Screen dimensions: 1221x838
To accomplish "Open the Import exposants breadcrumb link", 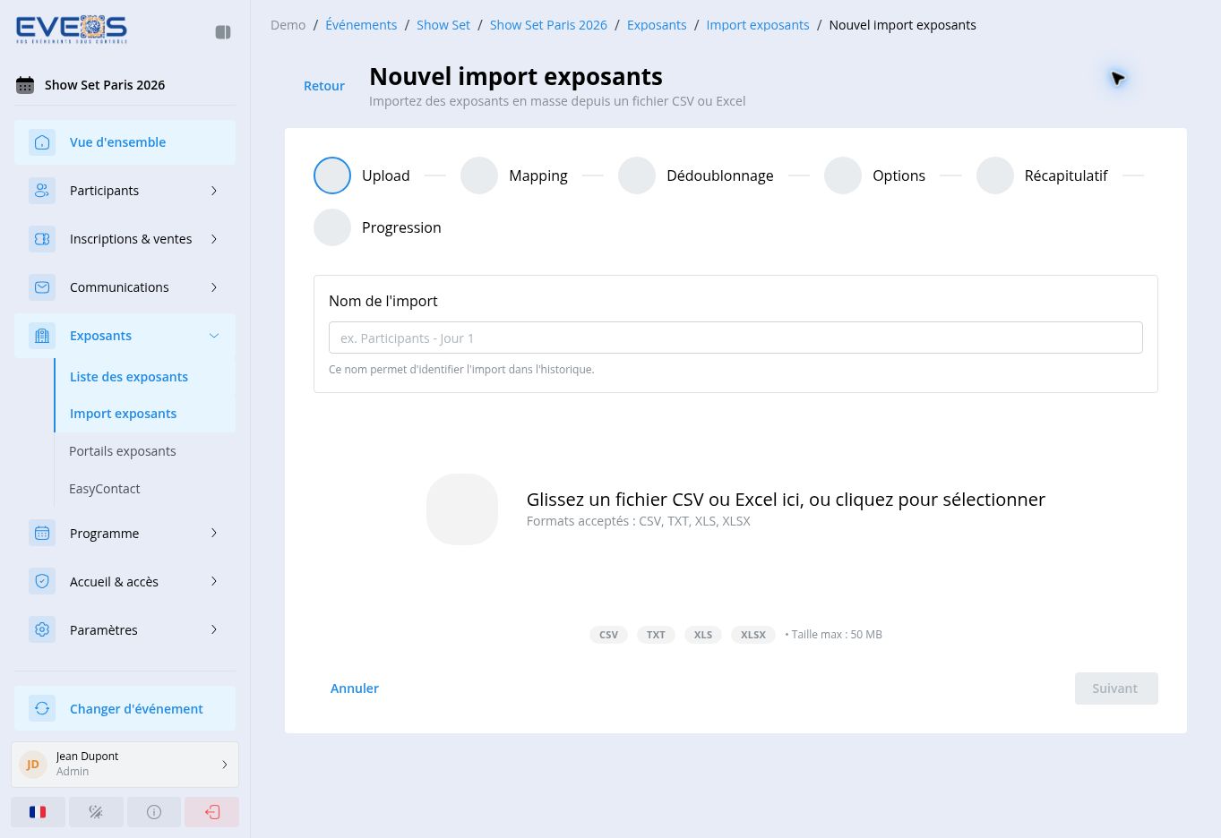I will [x=758, y=25].
